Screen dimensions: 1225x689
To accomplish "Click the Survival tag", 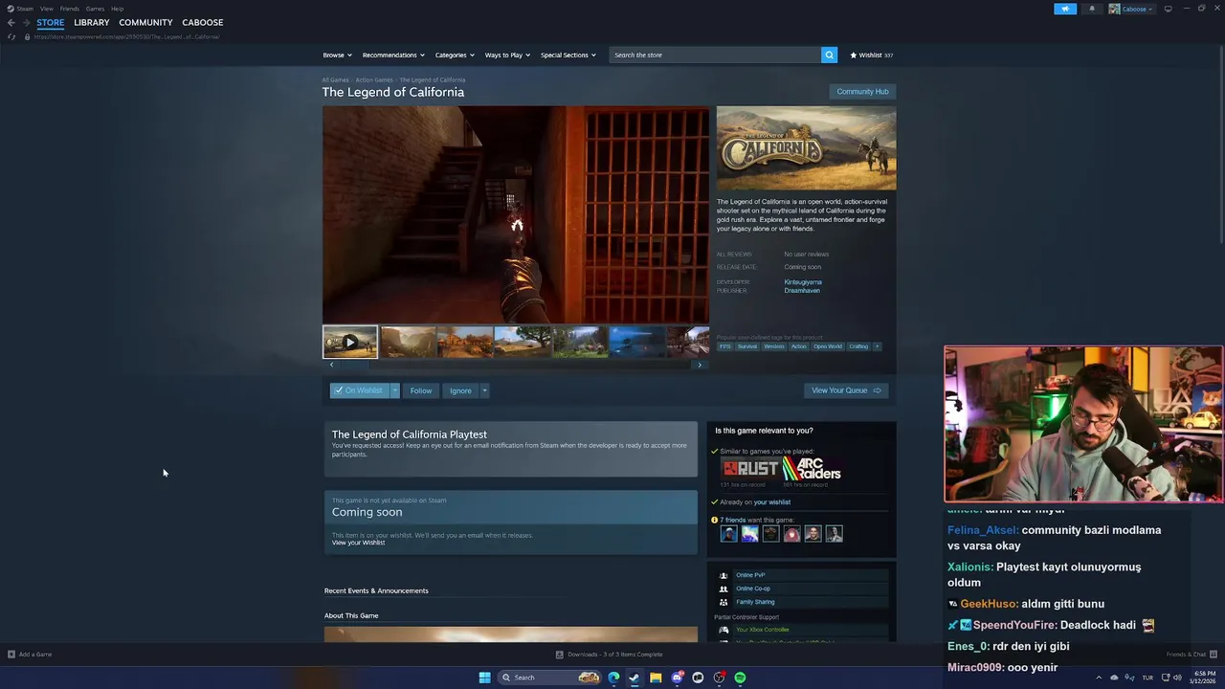I will (747, 346).
